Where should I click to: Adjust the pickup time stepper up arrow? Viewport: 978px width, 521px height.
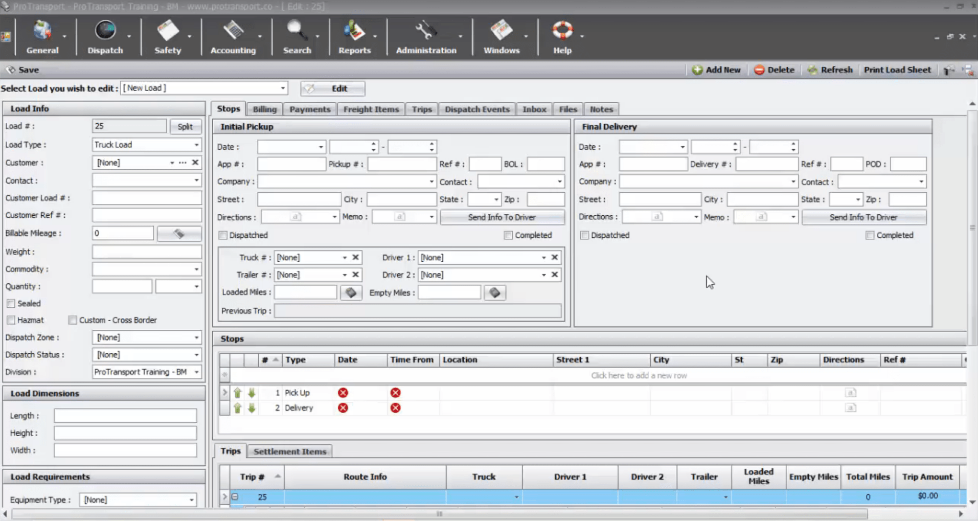click(374, 143)
